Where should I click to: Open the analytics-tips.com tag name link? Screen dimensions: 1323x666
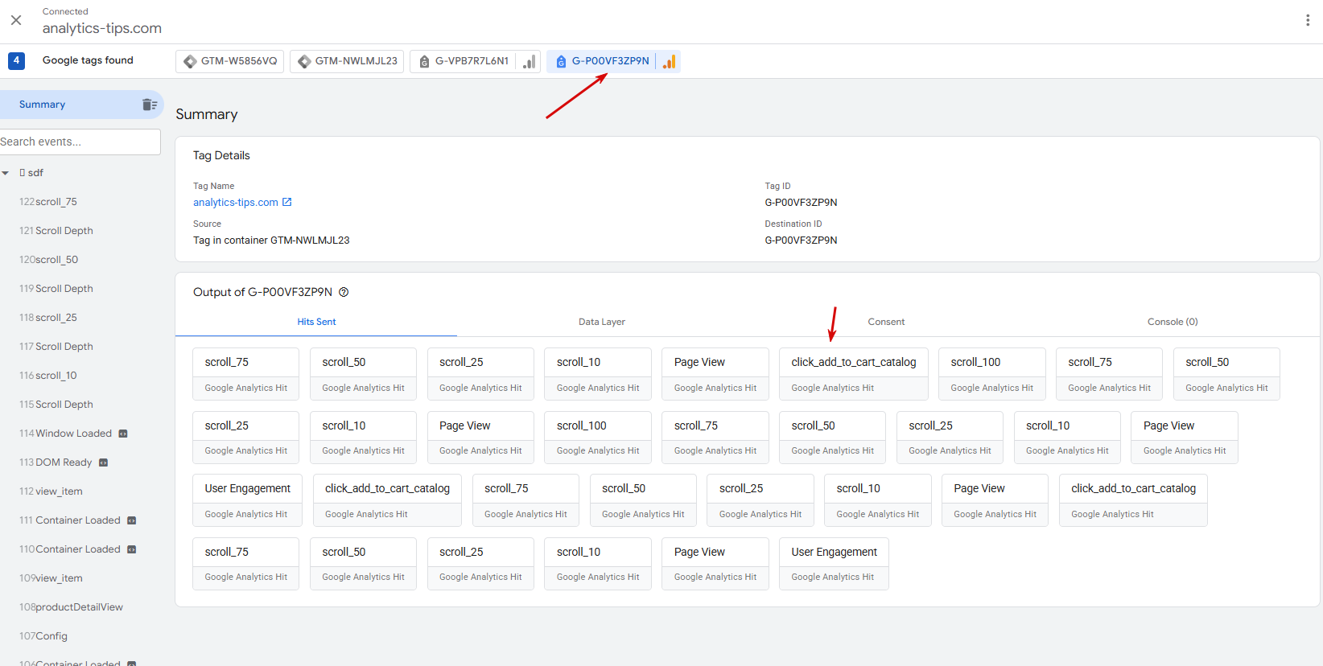point(236,203)
